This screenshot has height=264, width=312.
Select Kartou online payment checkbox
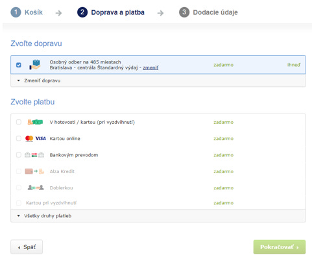(19, 138)
